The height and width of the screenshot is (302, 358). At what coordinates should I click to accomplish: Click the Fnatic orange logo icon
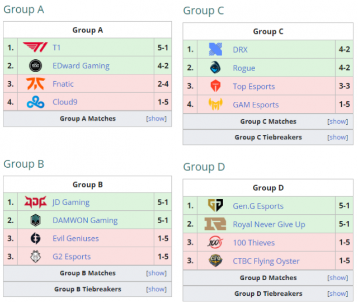[x=35, y=84]
